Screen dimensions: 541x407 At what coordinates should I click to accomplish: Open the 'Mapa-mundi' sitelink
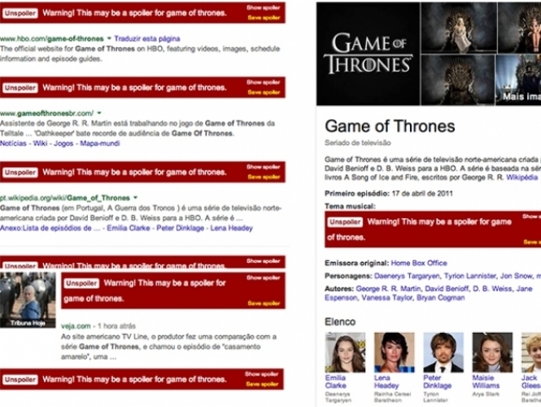[99, 143]
